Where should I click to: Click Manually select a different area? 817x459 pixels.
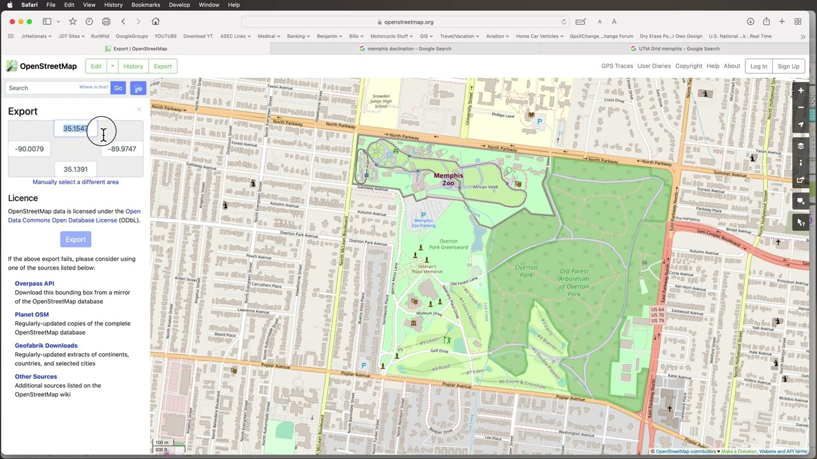(x=75, y=182)
